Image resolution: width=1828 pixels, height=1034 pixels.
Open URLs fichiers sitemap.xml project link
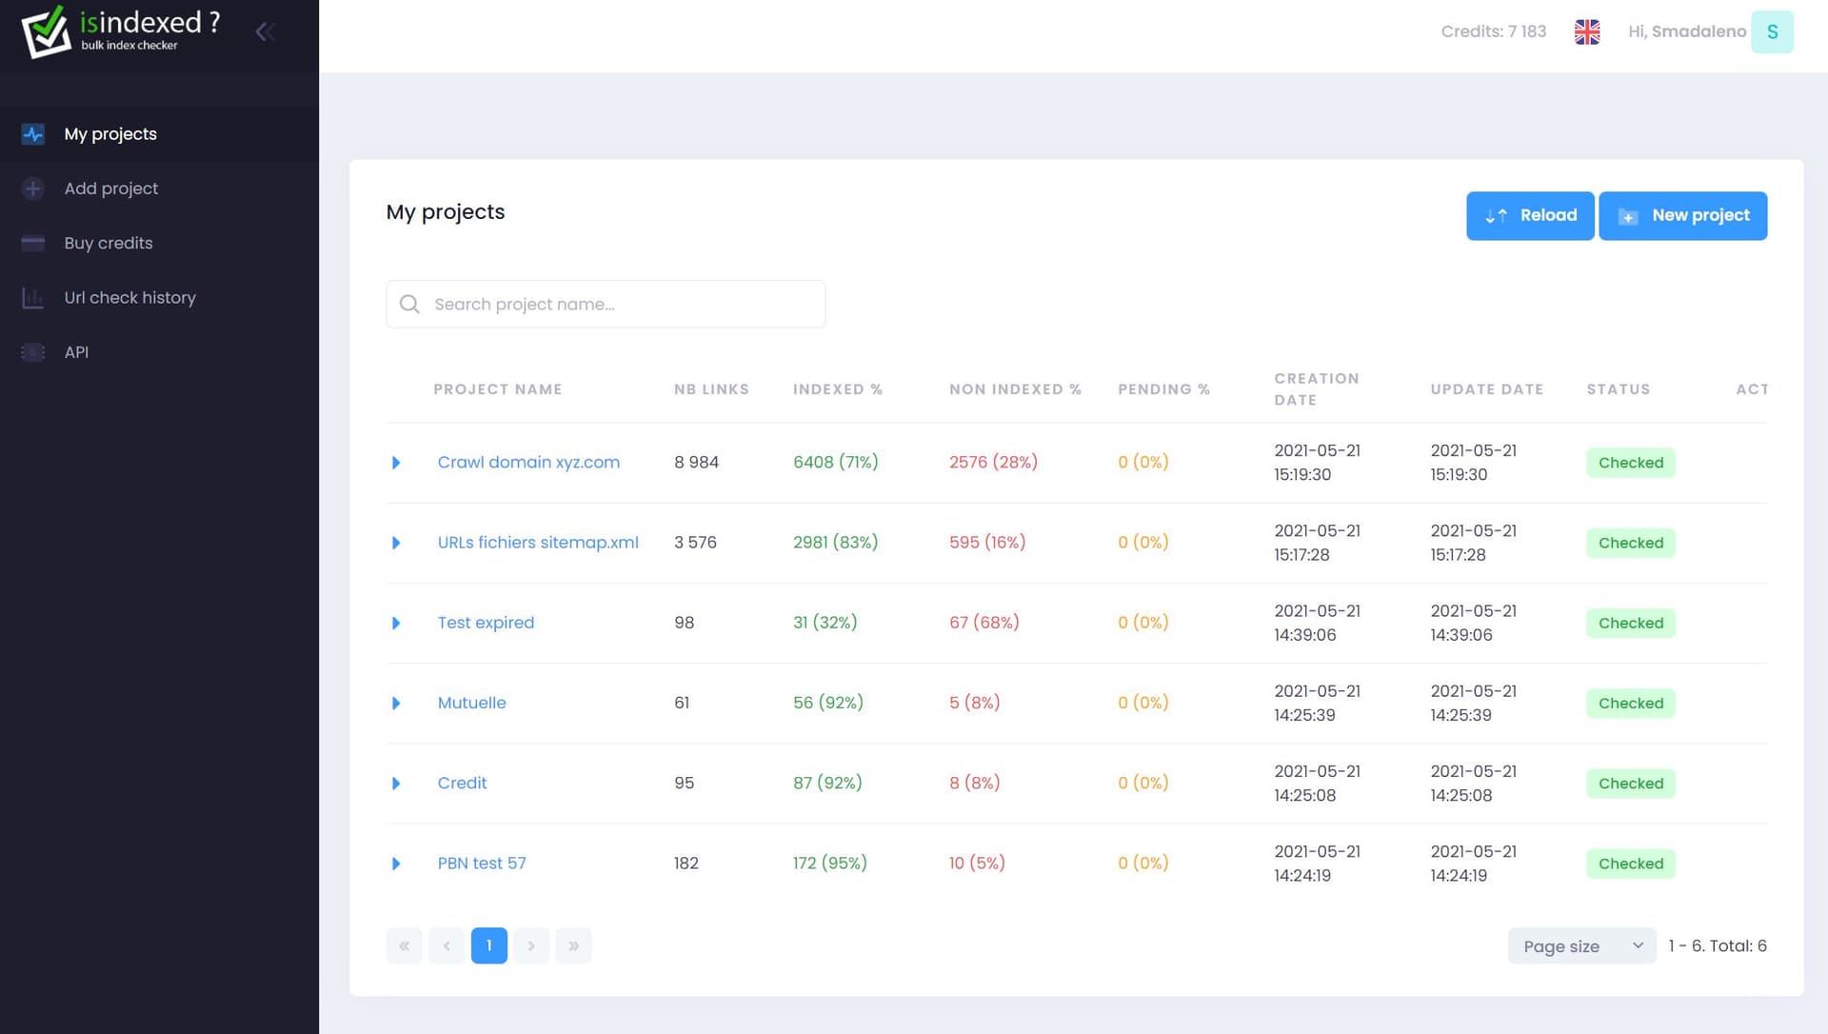(537, 542)
